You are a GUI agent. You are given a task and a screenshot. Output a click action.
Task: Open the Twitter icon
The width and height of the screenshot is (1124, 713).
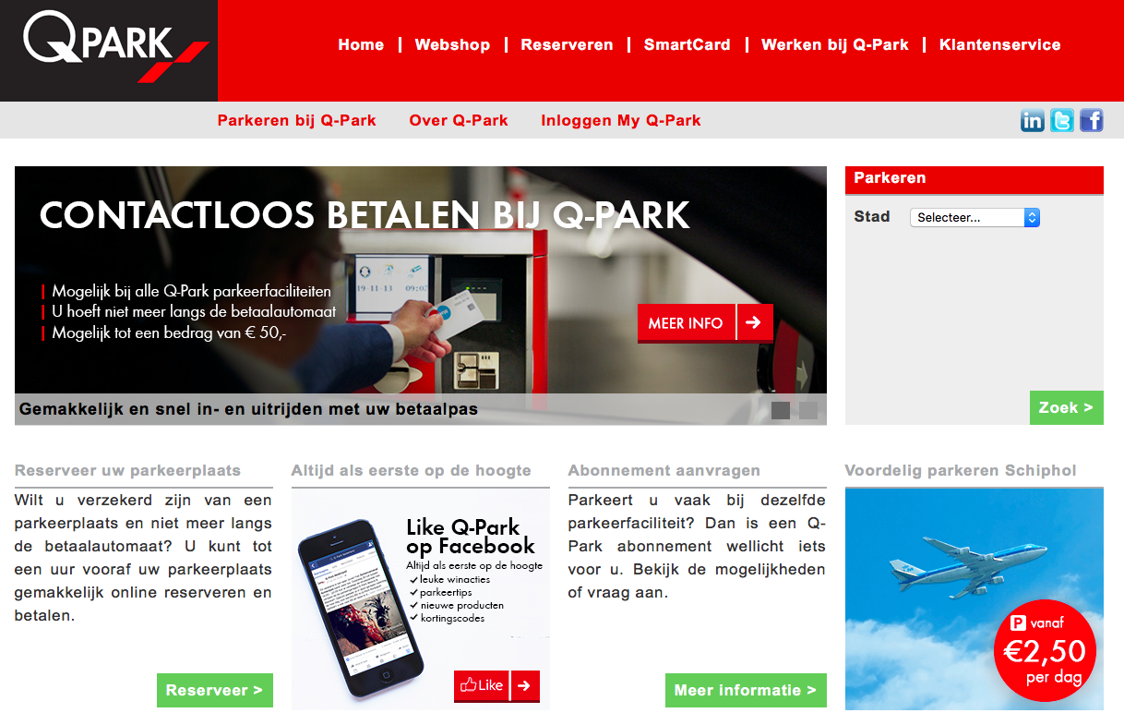[1061, 120]
